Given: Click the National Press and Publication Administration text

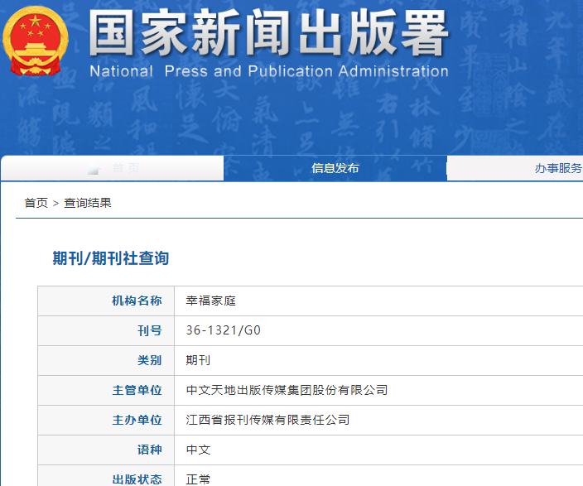Looking at the screenshot, I should [268, 71].
